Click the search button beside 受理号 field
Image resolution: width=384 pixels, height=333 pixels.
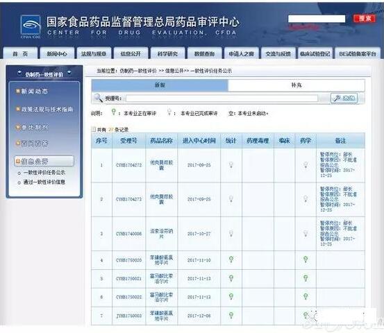click(x=344, y=98)
